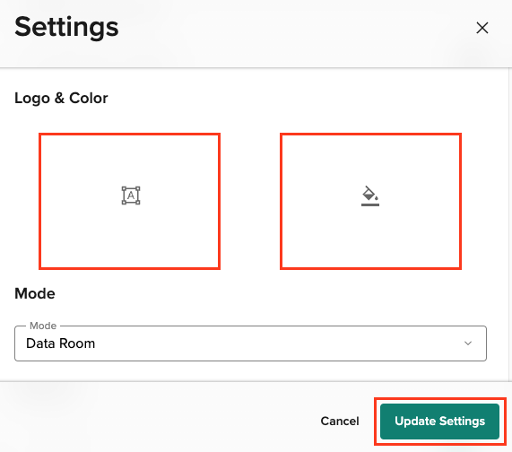Image resolution: width=512 pixels, height=452 pixels.
Task: Click the bold Mode section heading
Action: (35, 293)
